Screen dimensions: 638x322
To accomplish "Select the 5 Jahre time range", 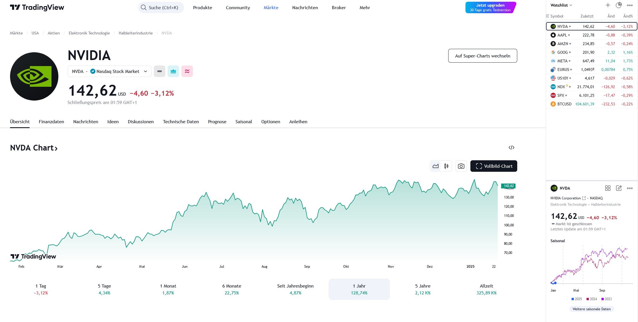I will tap(423, 289).
